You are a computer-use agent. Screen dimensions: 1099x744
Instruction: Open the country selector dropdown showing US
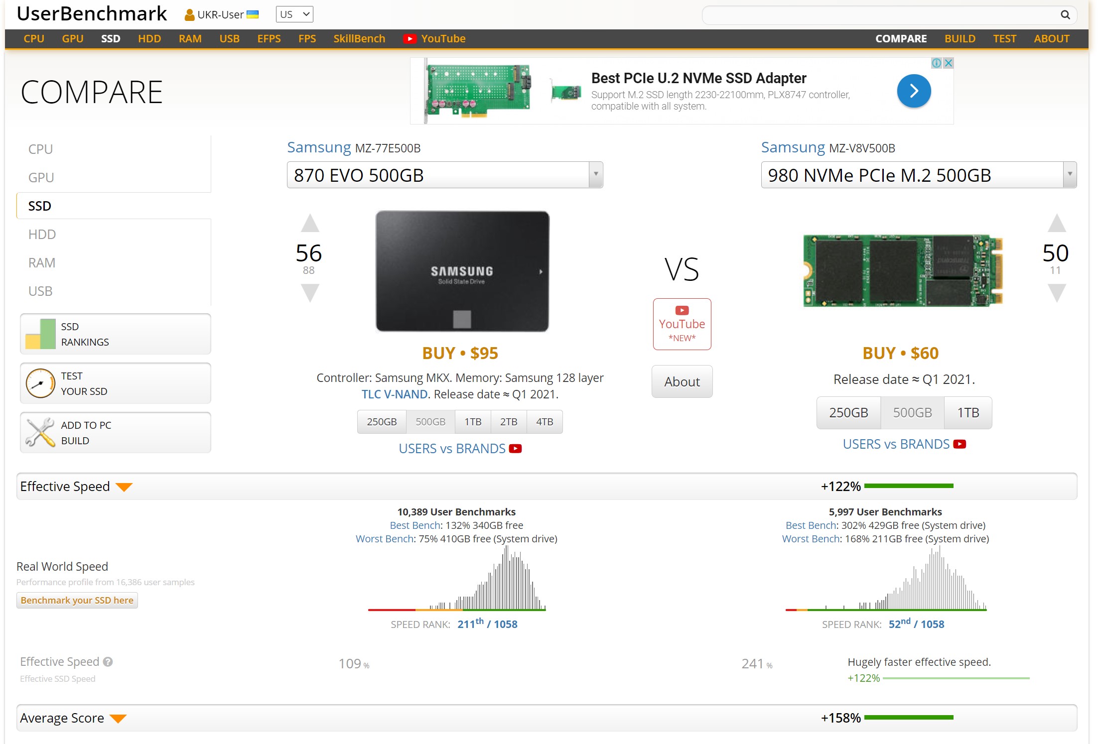coord(294,14)
